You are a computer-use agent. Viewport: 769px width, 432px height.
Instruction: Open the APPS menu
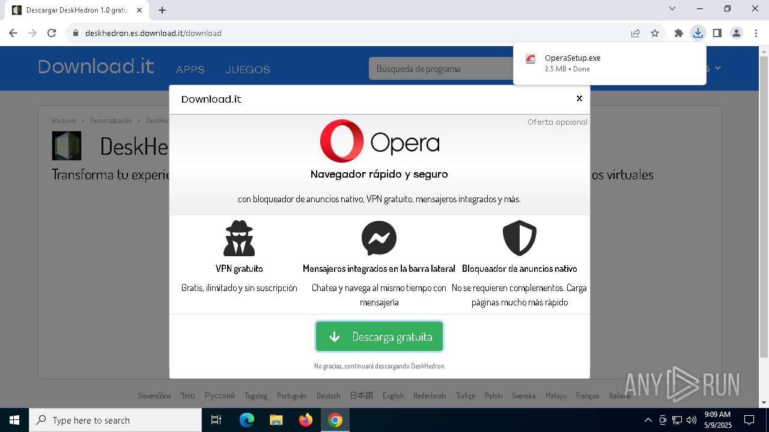tap(190, 70)
